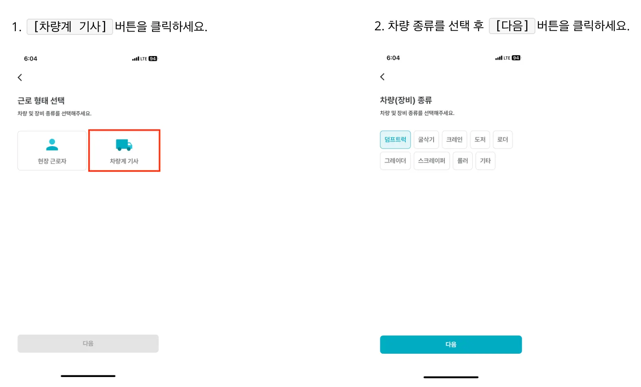Click the worker person icon

(x=52, y=145)
